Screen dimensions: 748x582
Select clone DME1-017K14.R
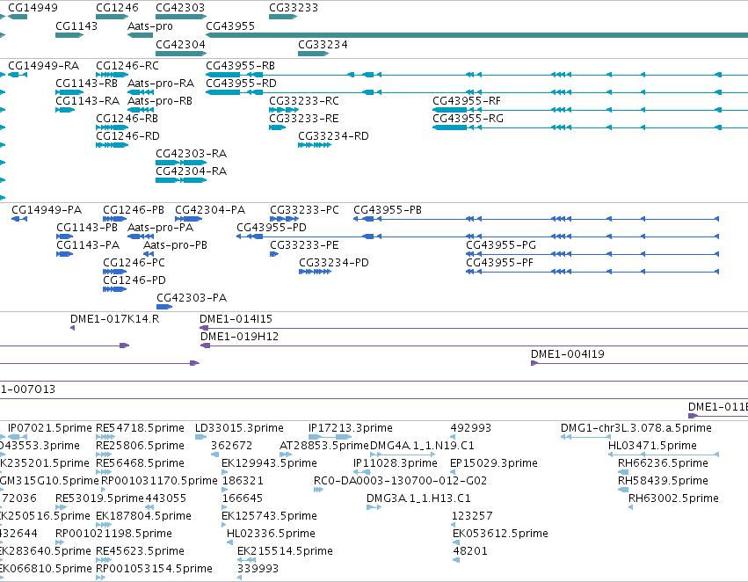click(114, 318)
